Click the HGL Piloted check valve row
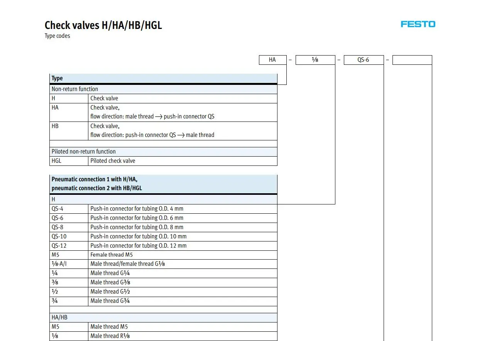 coord(163,161)
